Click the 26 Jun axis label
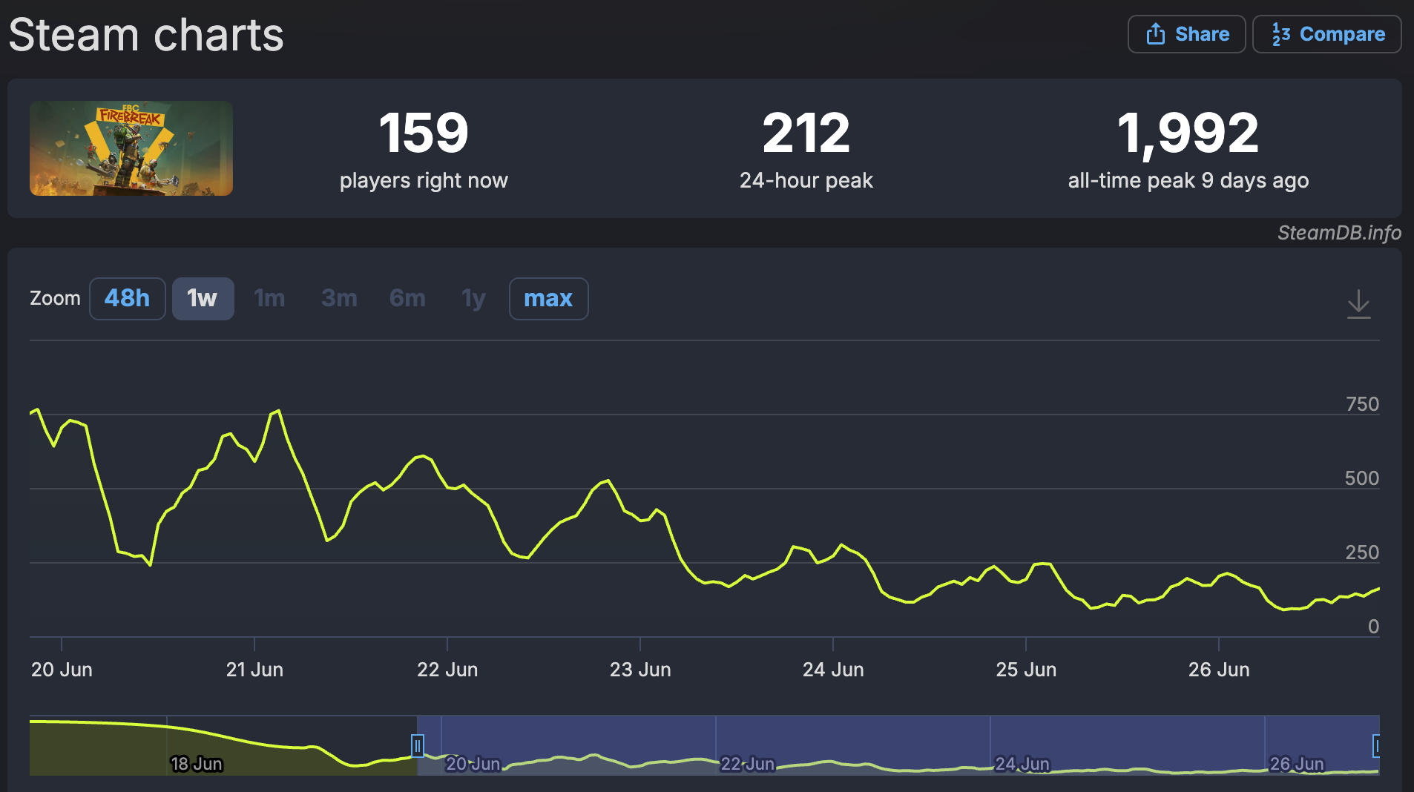Screen dimensions: 1414x792 (x=1219, y=670)
